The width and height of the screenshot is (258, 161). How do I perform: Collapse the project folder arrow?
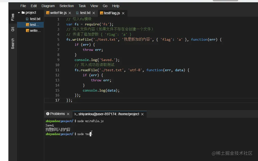click(19, 12)
